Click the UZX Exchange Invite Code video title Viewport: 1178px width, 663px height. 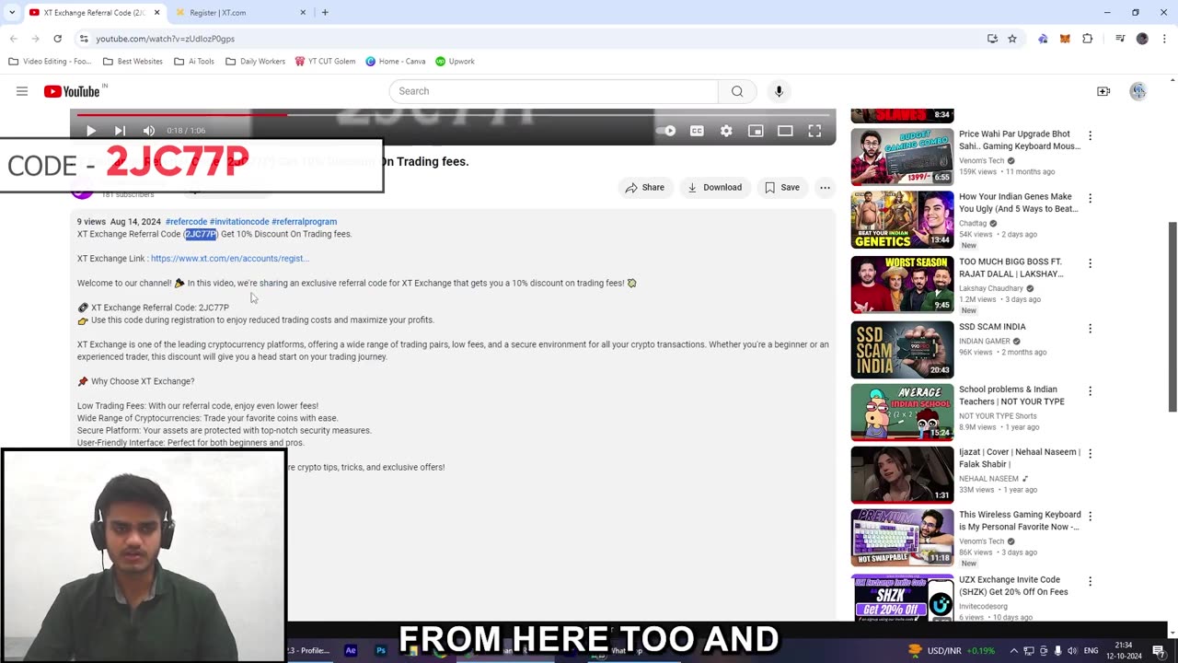click(x=1014, y=586)
